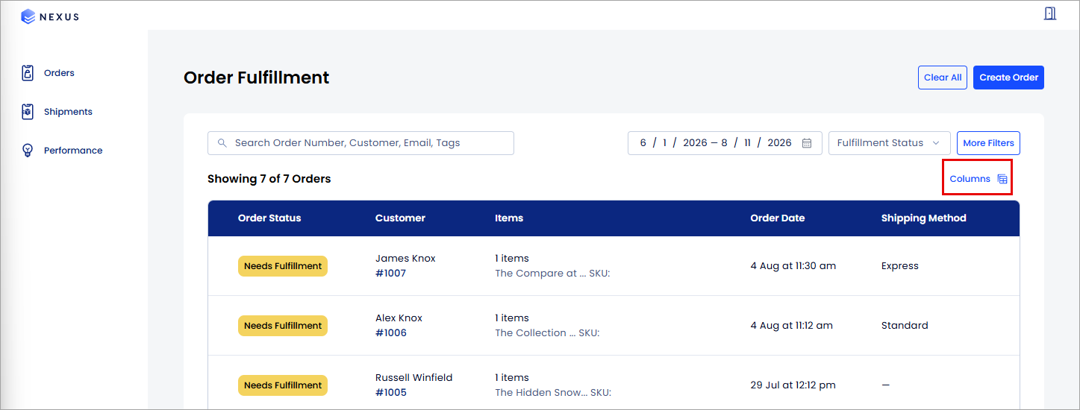Image resolution: width=1080 pixels, height=410 pixels.
Task: Click Needs Fulfillment badge for James Knox
Action: [283, 266]
